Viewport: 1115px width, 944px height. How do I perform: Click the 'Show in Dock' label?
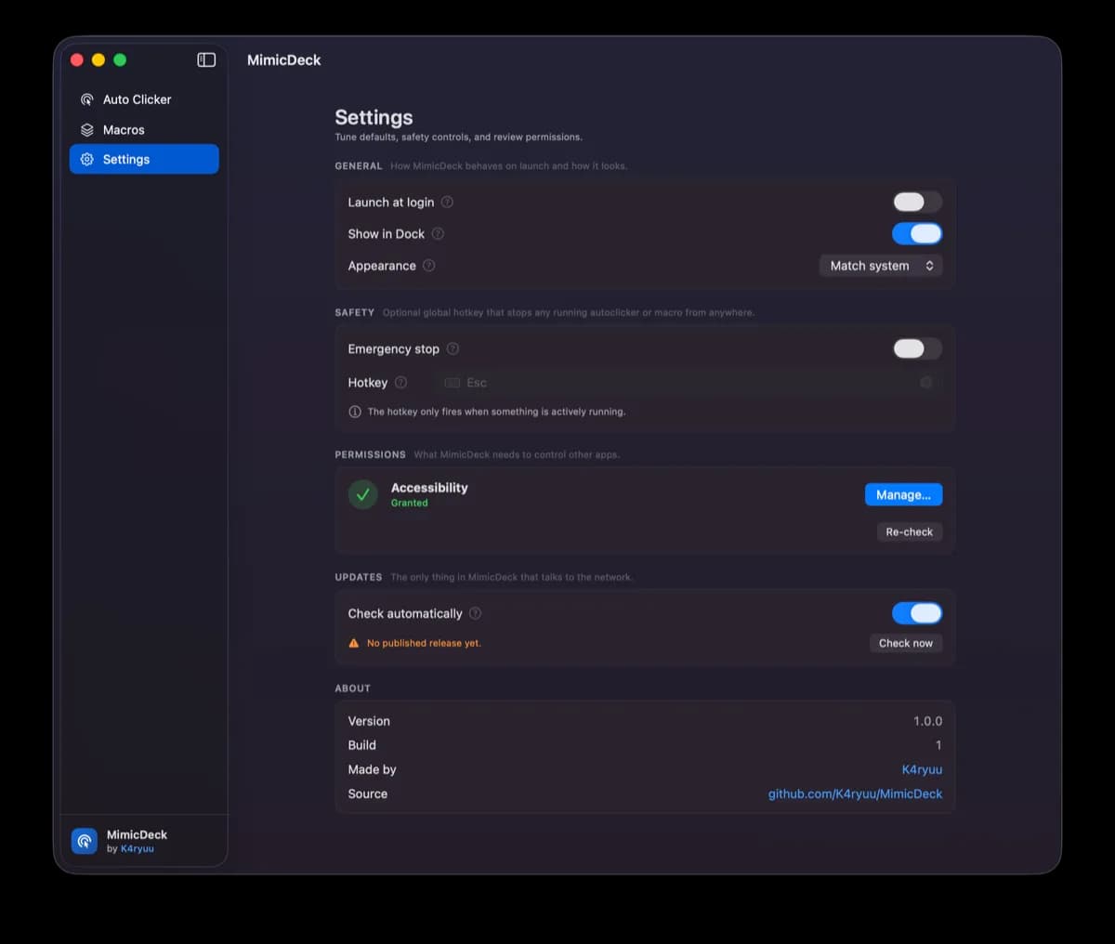tap(387, 233)
